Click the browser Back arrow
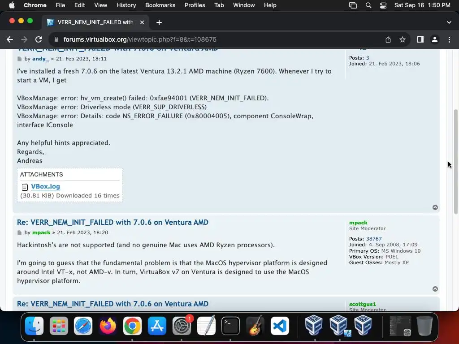The height and width of the screenshot is (344, 459). (10, 39)
